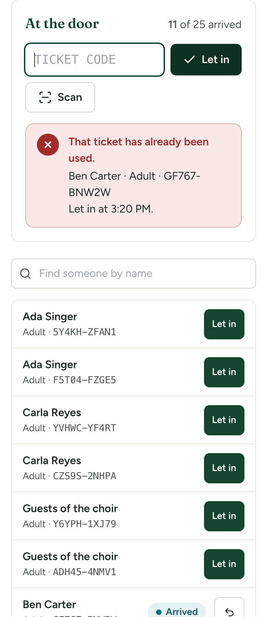Image resolution: width=267 pixels, height=617 pixels.
Task: Click the '11 of 25 arrived' counter
Action: pyautogui.click(x=205, y=25)
